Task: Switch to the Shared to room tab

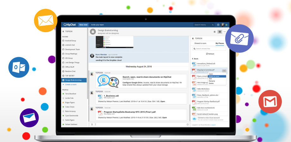Action: [x=200, y=43]
